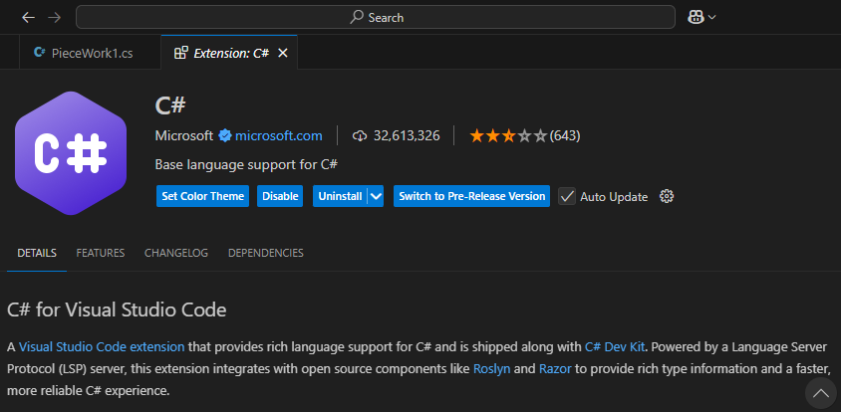Open the CHANGELOG tab
Image resolution: width=841 pixels, height=412 pixels.
(176, 253)
